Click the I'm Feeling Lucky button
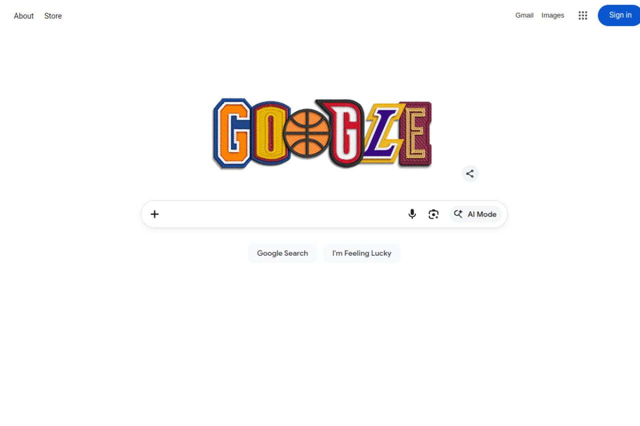The height and width of the screenshot is (426, 640). pyautogui.click(x=361, y=253)
